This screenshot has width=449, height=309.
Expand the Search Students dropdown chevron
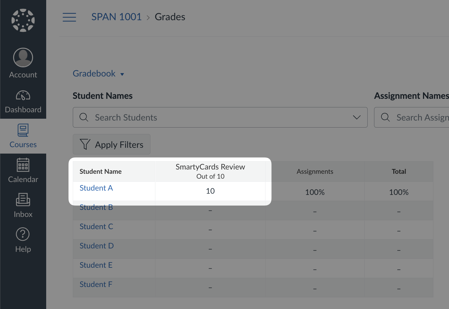tap(357, 117)
